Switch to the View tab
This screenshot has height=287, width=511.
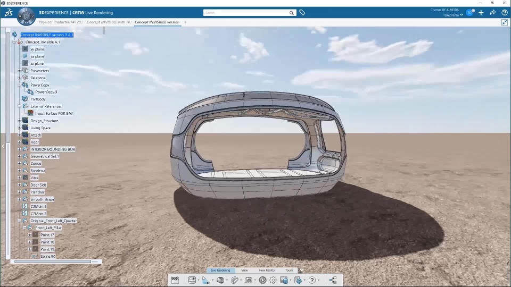[x=244, y=270]
